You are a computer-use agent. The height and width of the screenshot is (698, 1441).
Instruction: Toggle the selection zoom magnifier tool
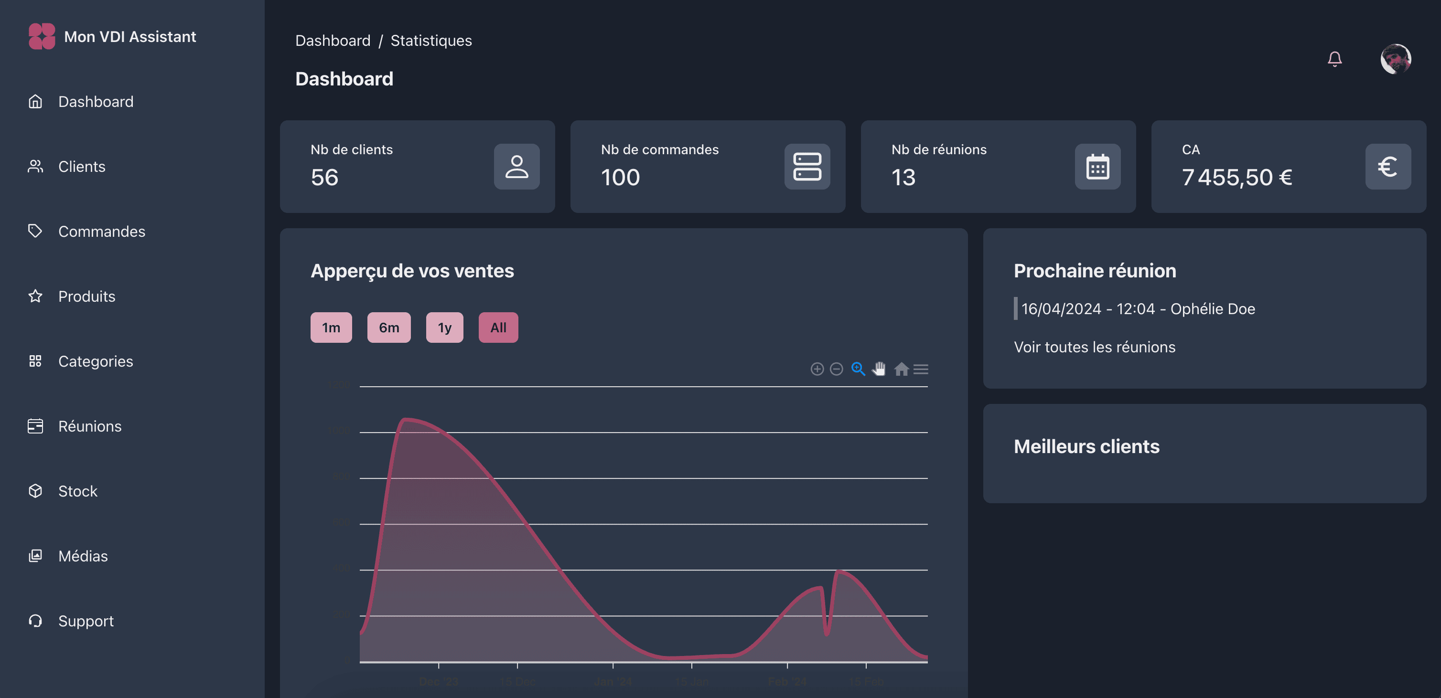pyautogui.click(x=858, y=369)
